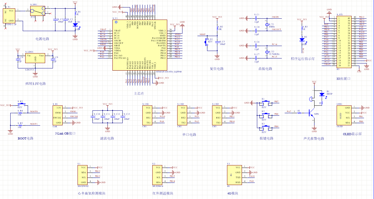This screenshot has width=374, height=199.
Task: Click the OSCIN net label near C1
Action: [x=275, y=17]
